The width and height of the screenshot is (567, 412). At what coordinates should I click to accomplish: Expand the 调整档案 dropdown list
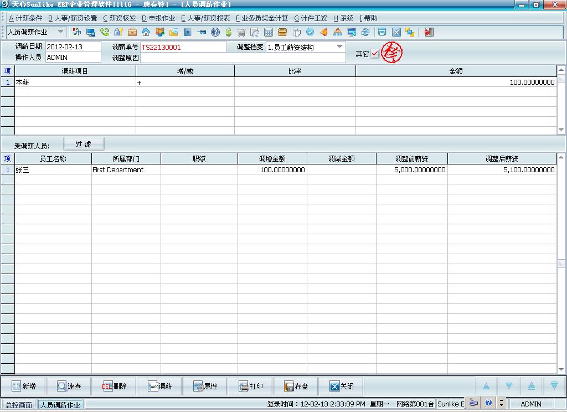coord(340,47)
